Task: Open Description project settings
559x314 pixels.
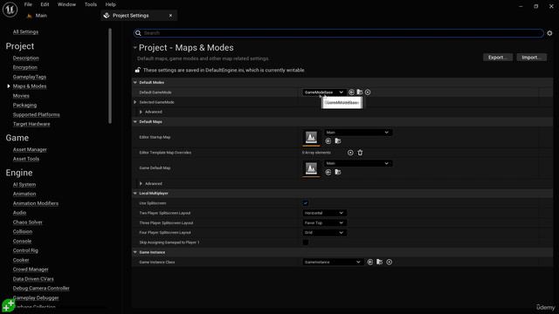Action: click(25, 58)
